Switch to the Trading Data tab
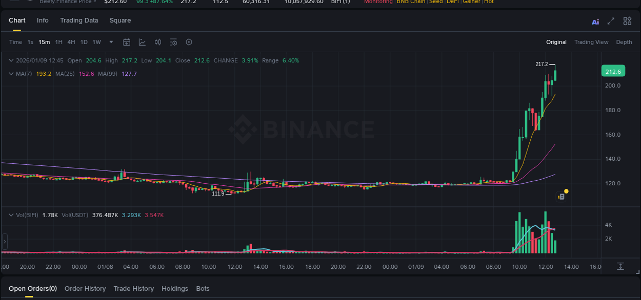The width and height of the screenshot is (641, 300). pos(79,20)
